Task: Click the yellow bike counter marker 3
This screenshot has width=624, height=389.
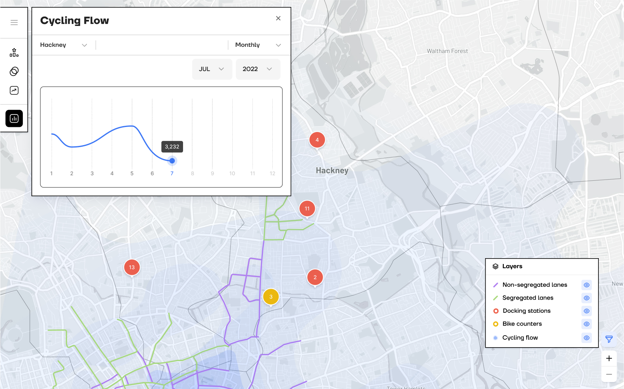Action: [x=271, y=297]
